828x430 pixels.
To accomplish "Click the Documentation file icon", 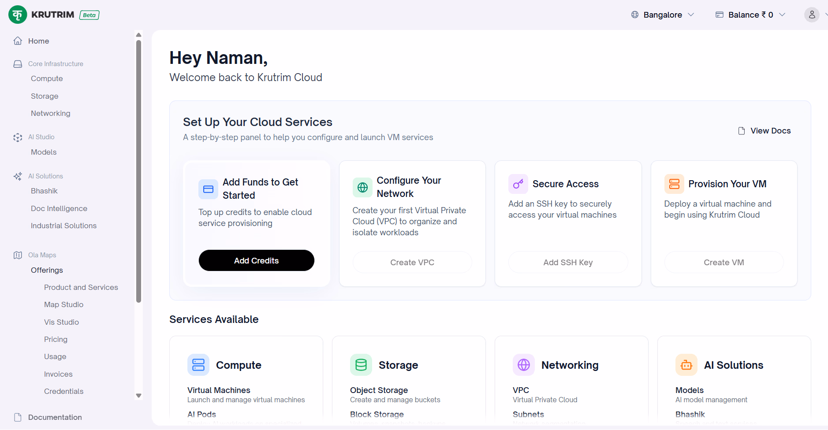I will pos(18,417).
